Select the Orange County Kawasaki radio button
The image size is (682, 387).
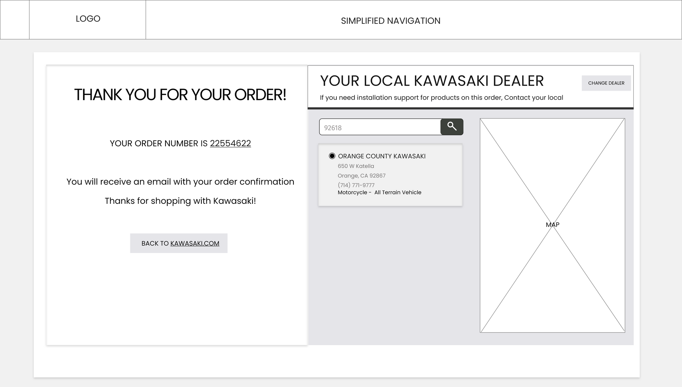pyautogui.click(x=332, y=156)
